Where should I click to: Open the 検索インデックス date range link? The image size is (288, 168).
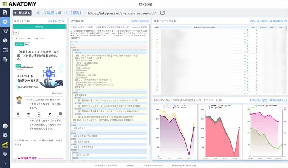[268, 21]
